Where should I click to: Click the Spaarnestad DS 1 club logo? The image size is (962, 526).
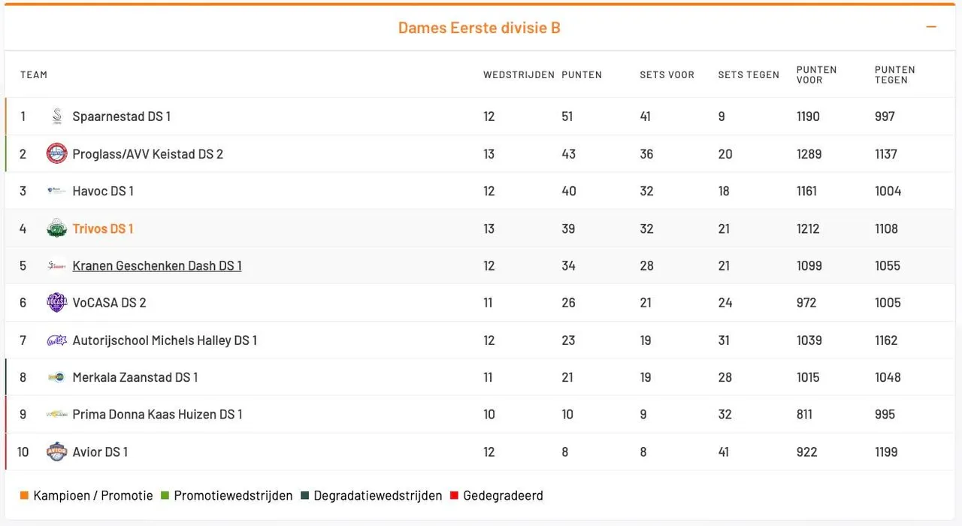click(x=56, y=116)
